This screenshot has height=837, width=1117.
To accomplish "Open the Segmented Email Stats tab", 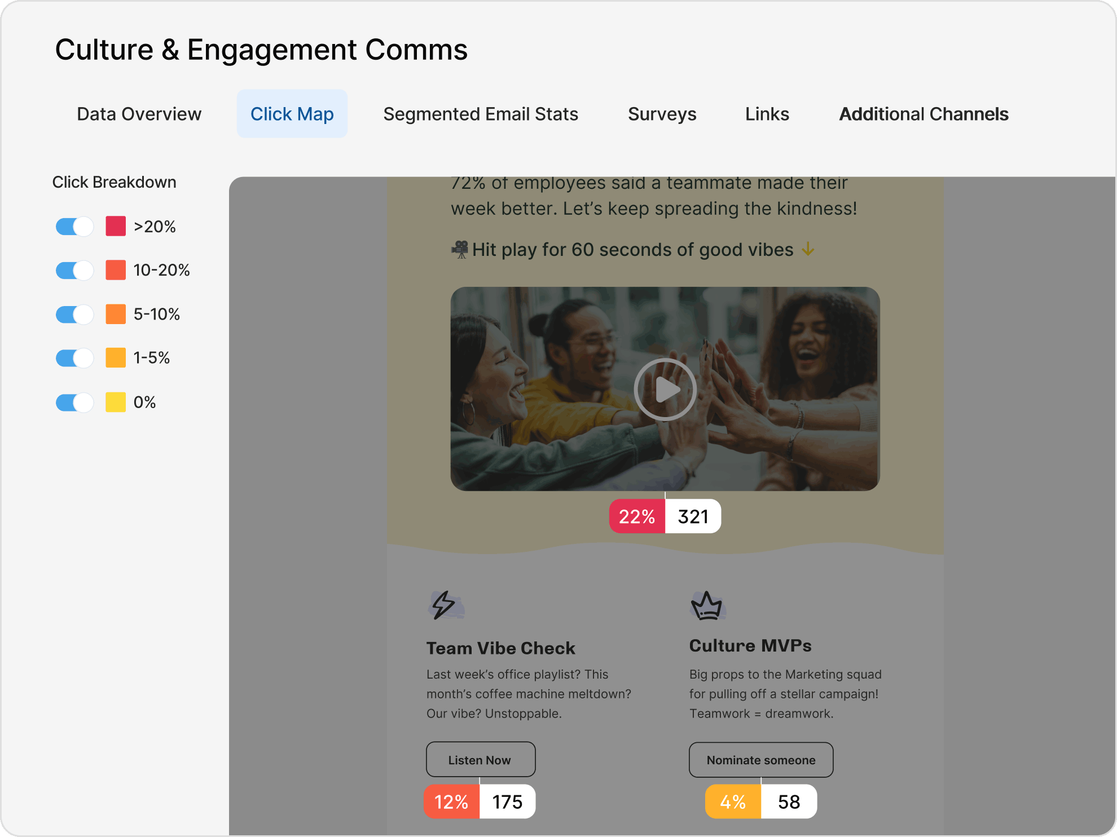I will click(x=480, y=113).
